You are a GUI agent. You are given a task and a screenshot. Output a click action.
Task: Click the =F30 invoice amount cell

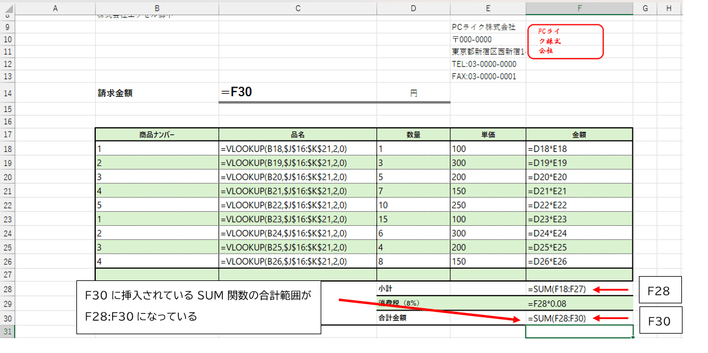[x=298, y=93]
